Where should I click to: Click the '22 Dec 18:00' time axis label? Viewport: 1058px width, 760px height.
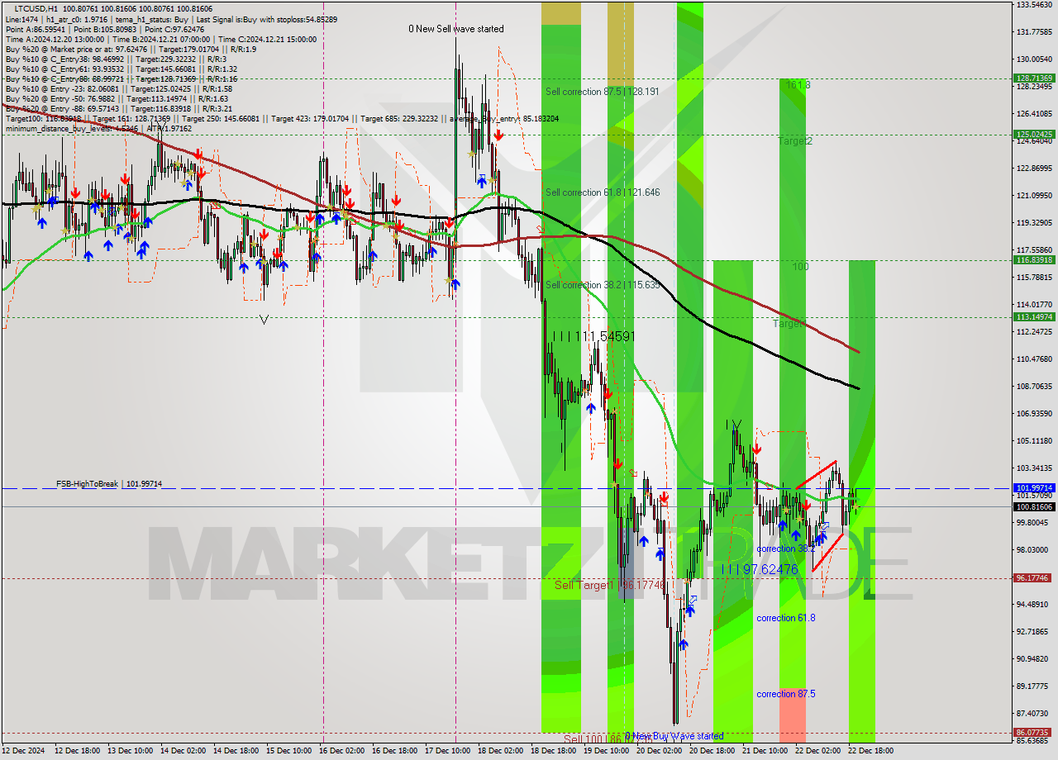pyautogui.click(x=872, y=750)
